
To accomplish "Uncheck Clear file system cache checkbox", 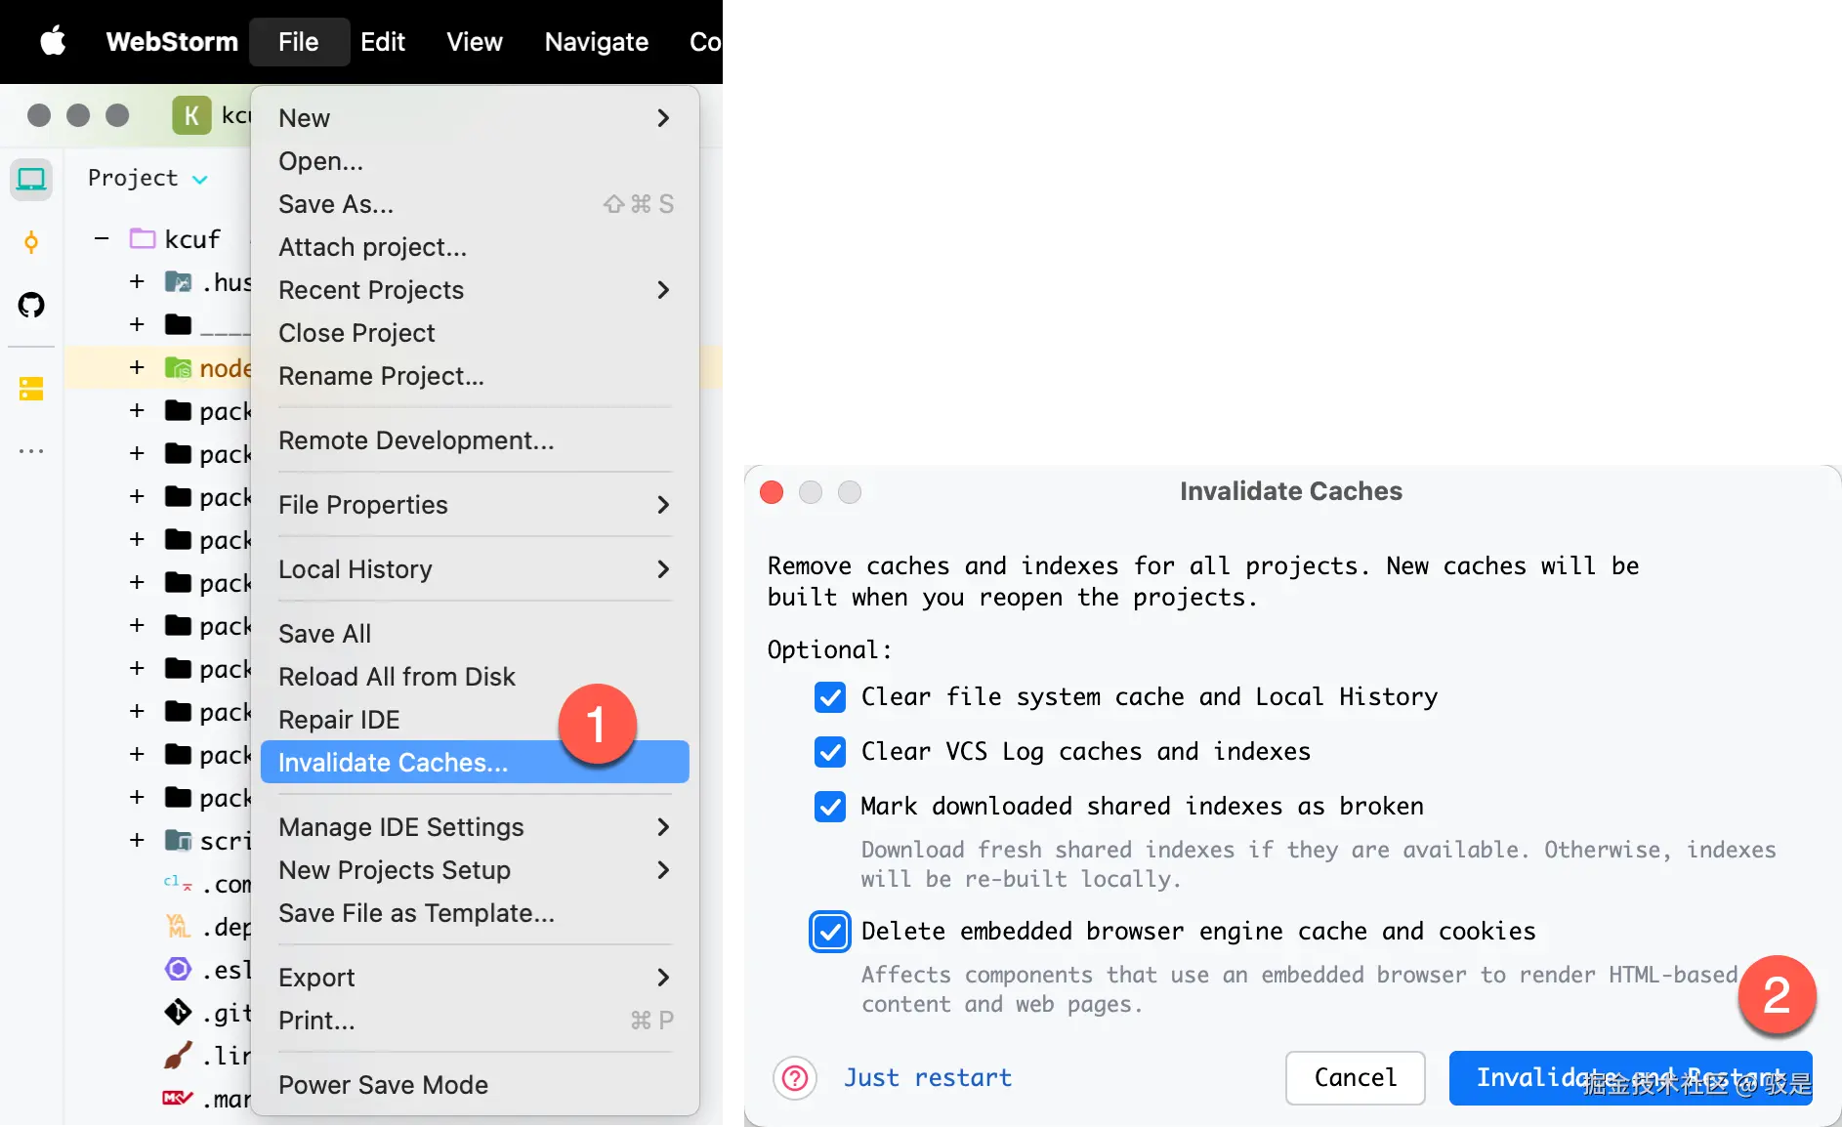I will 830,697.
